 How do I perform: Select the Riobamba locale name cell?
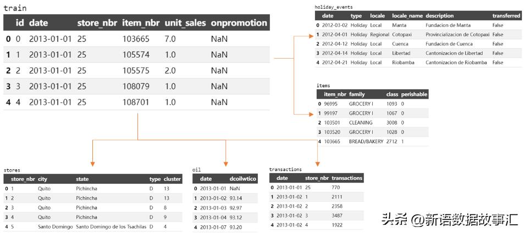coord(405,62)
